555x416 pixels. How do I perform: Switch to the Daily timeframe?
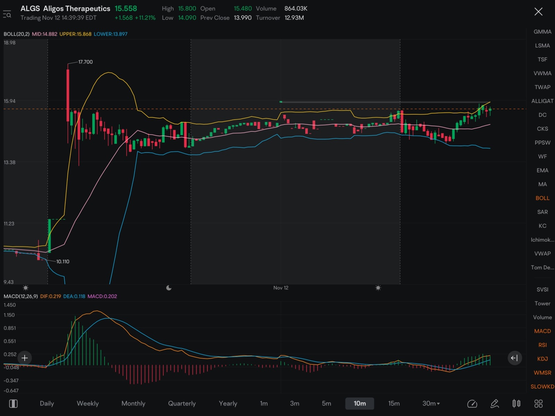click(47, 404)
